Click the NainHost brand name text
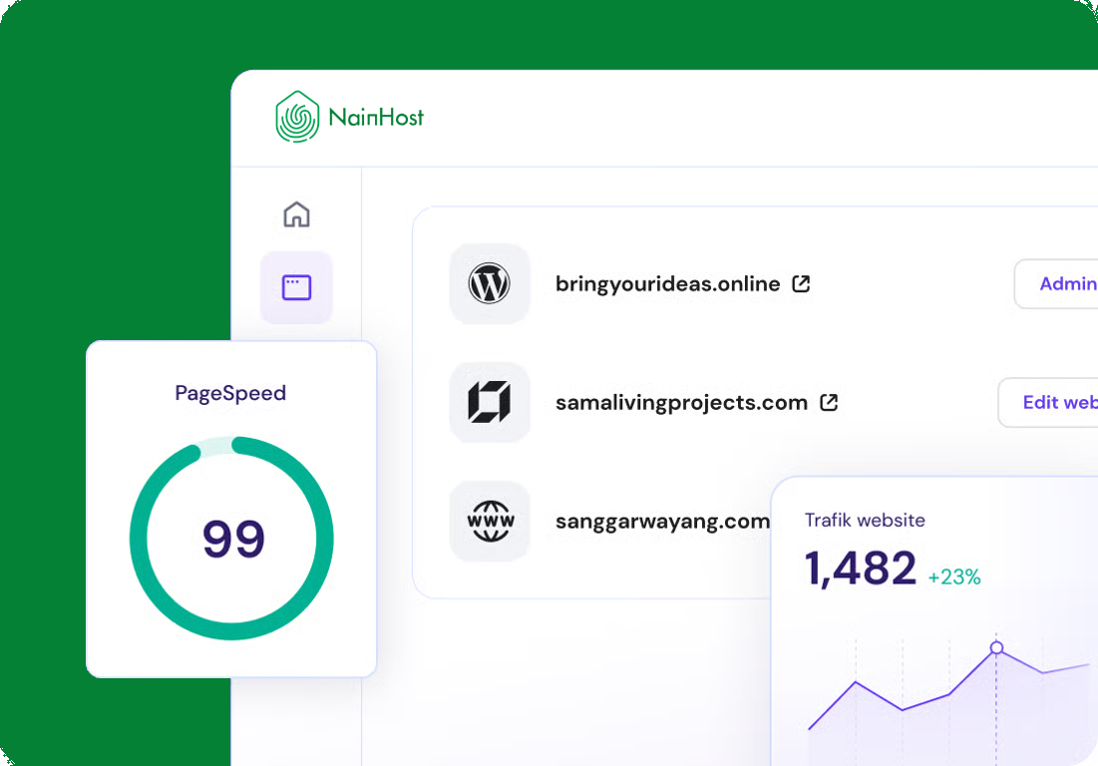1098x766 pixels. click(376, 118)
